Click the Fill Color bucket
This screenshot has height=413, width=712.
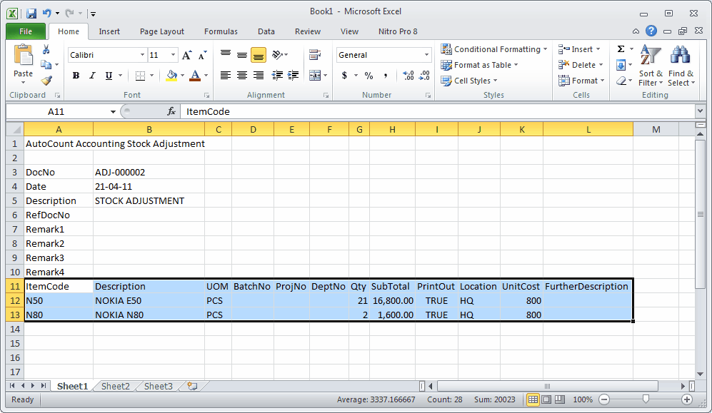click(171, 76)
